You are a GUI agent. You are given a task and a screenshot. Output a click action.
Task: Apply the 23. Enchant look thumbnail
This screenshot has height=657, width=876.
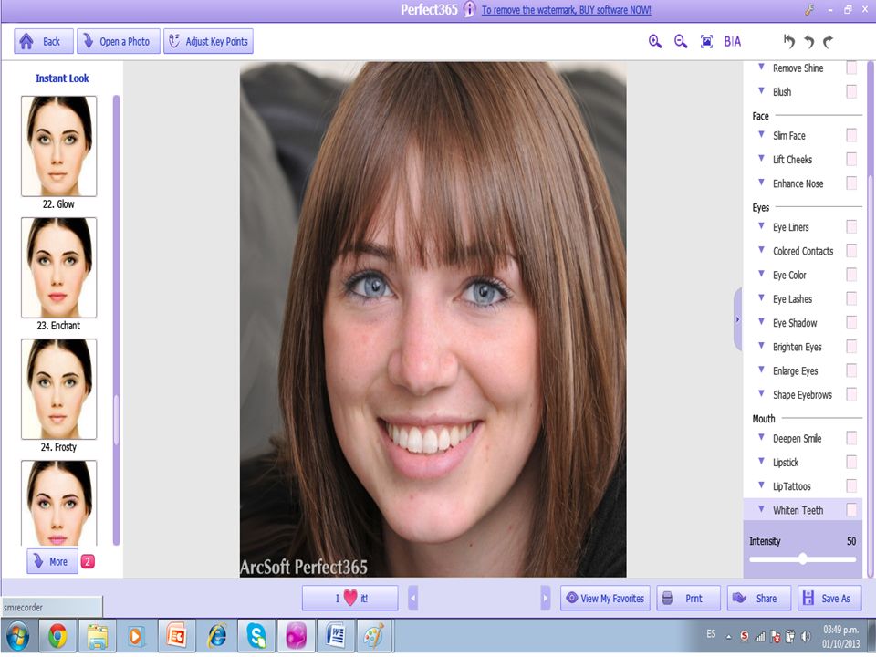click(x=58, y=267)
